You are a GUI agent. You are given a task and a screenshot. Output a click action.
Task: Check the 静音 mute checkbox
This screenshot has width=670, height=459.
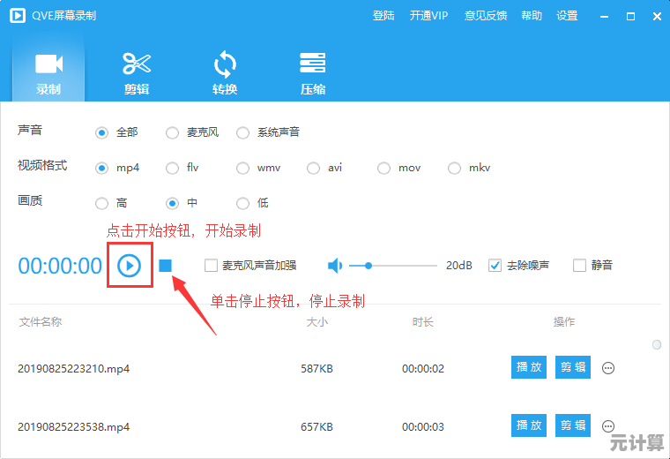[x=579, y=265]
